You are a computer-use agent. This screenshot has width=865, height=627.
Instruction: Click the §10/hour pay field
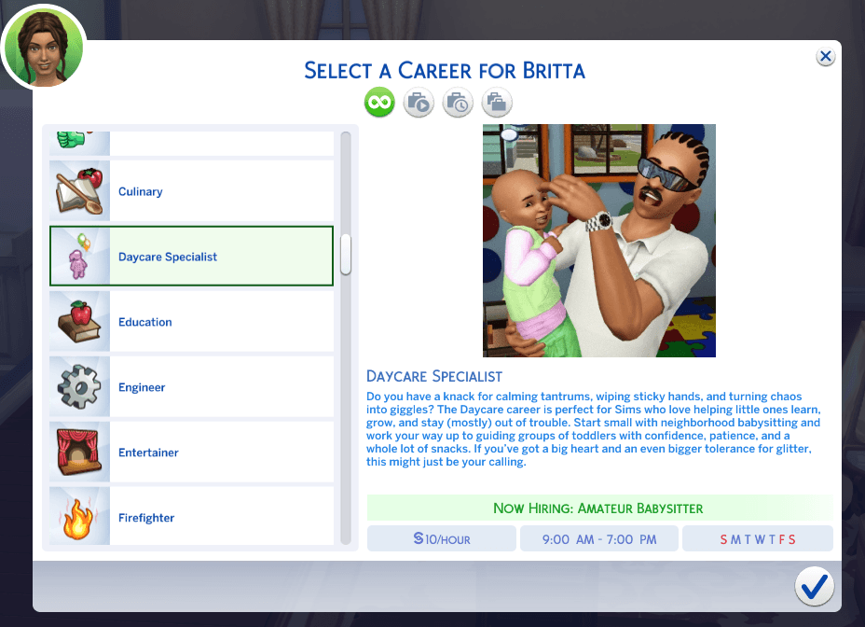point(441,538)
